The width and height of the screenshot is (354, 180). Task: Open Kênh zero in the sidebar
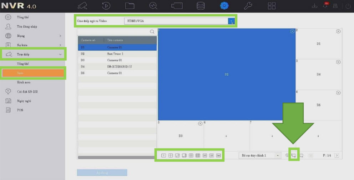[x=23, y=82]
